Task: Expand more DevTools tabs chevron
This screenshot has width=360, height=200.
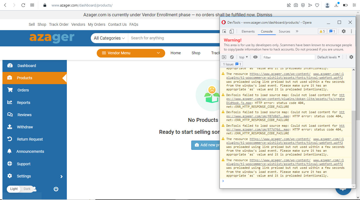Action: 297,31
